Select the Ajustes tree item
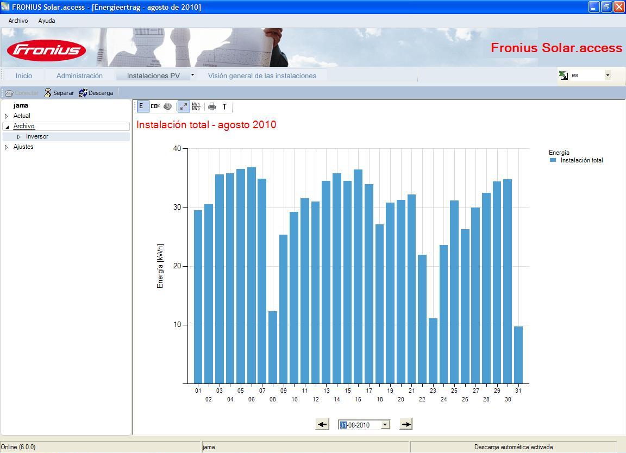 [23, 147]
